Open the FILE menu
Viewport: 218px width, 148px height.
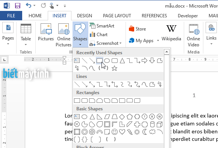(11, 15)
